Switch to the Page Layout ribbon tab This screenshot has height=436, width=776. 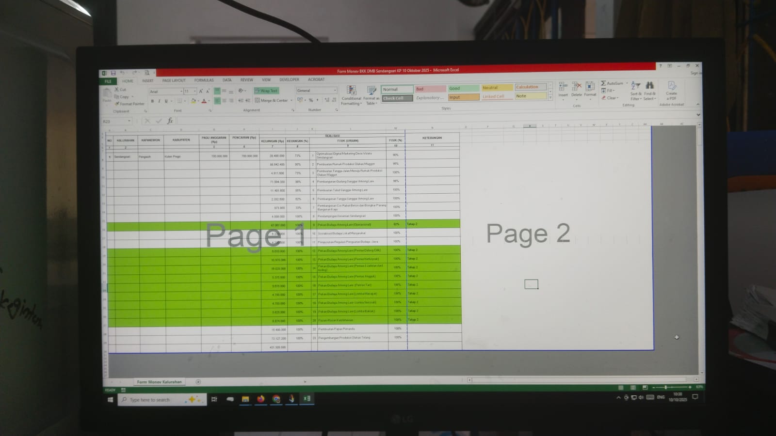pyautogui.click(x=174, y=80)
